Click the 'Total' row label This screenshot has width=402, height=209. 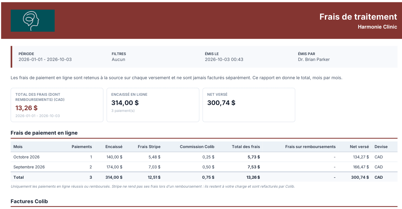[x=18, y=177]
